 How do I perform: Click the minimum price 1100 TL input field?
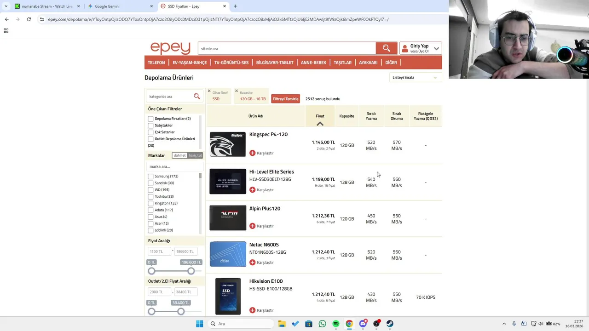click(159, 251)
